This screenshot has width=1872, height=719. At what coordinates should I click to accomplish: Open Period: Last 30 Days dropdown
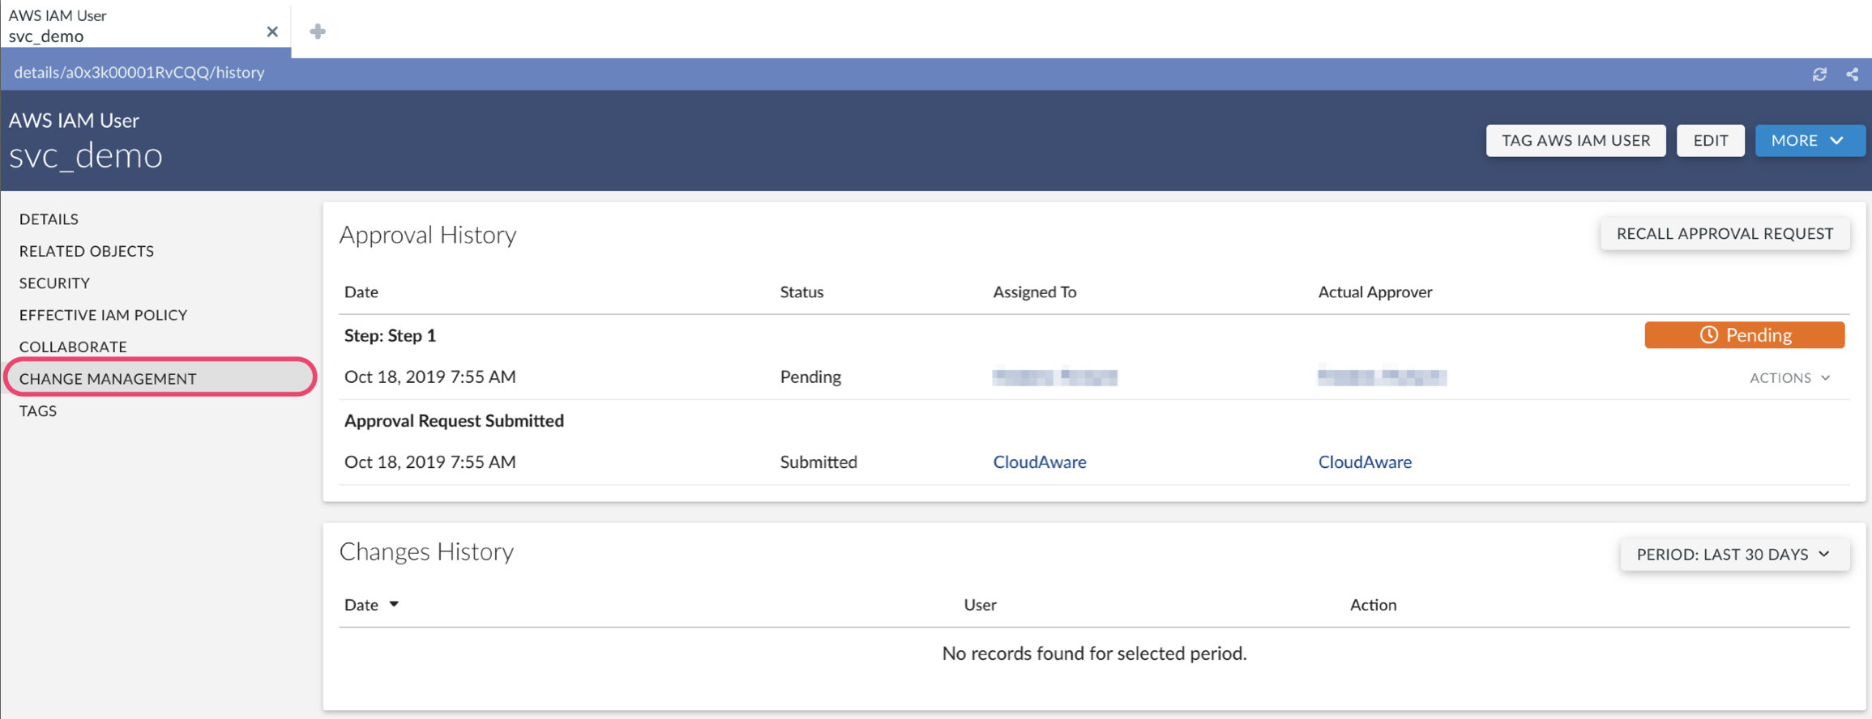[x=1734, y=555]
